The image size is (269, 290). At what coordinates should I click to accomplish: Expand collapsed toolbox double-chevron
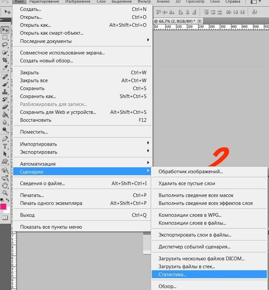[1, 20]
